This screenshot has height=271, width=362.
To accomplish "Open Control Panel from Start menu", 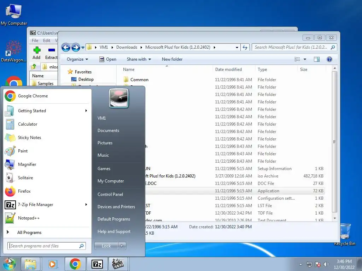I will [x=110, y=194].
